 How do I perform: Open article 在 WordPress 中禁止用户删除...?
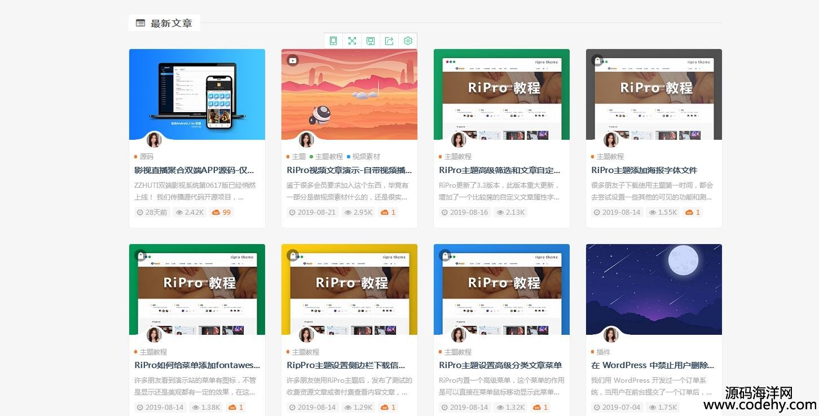[x=653, y=365]
